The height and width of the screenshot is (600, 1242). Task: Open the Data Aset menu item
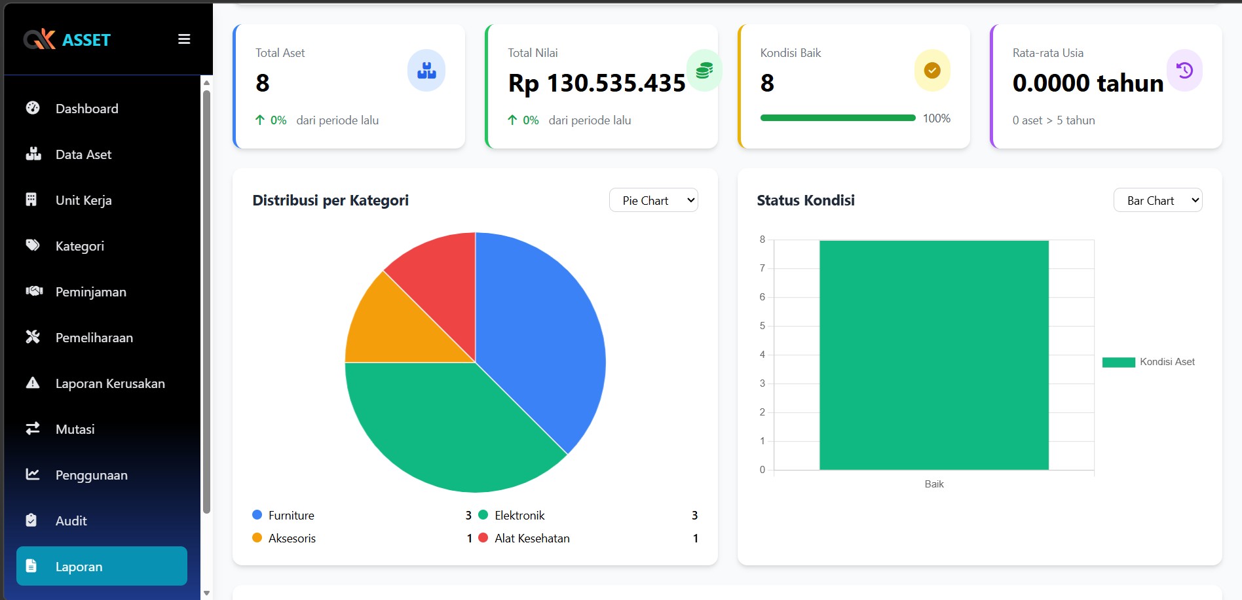83,154
